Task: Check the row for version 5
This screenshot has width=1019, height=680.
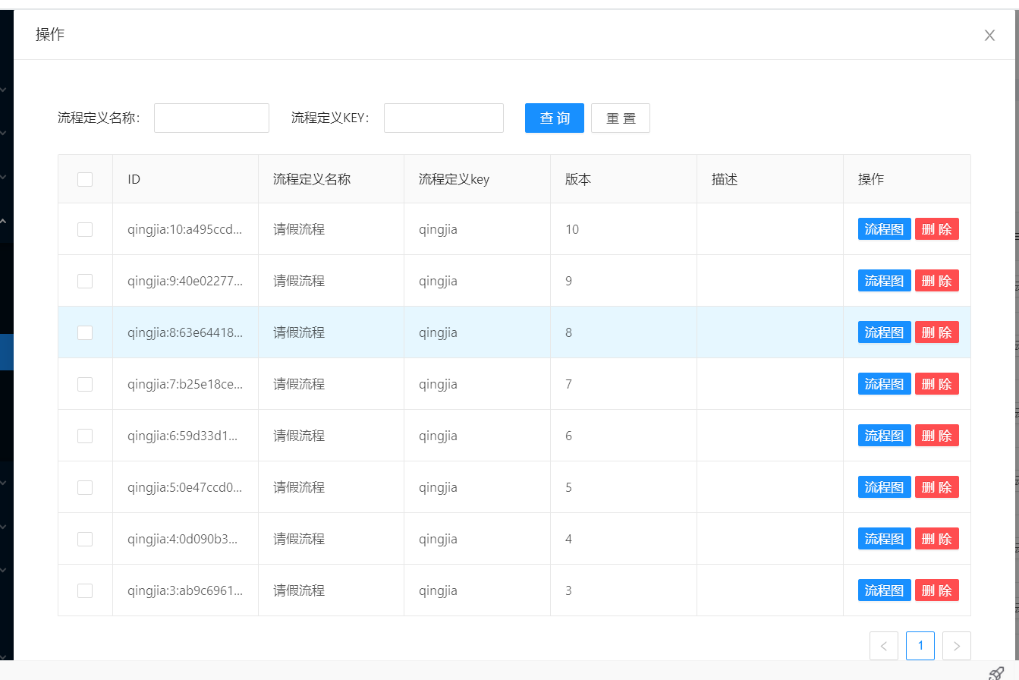Action: coord(85,487)
